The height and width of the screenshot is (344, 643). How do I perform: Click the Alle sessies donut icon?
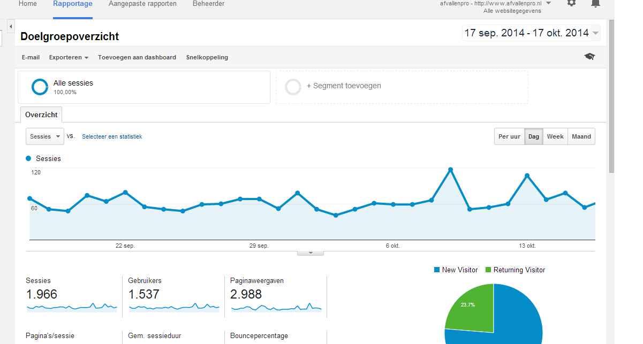[x=40, y=87]
